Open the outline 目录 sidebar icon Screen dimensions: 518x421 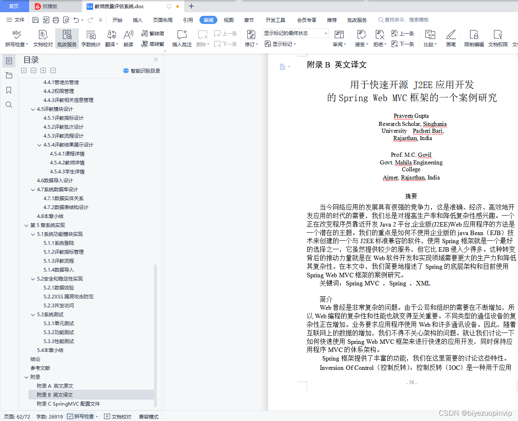[x=9, y=61]
